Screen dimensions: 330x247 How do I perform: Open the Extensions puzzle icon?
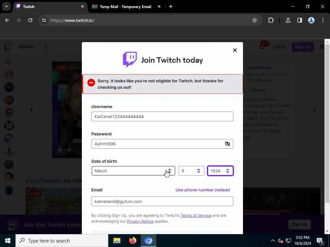click(271, 20)
